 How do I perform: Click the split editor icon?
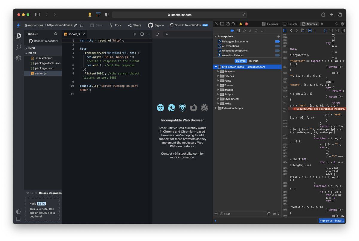click(x=142, y=34)
